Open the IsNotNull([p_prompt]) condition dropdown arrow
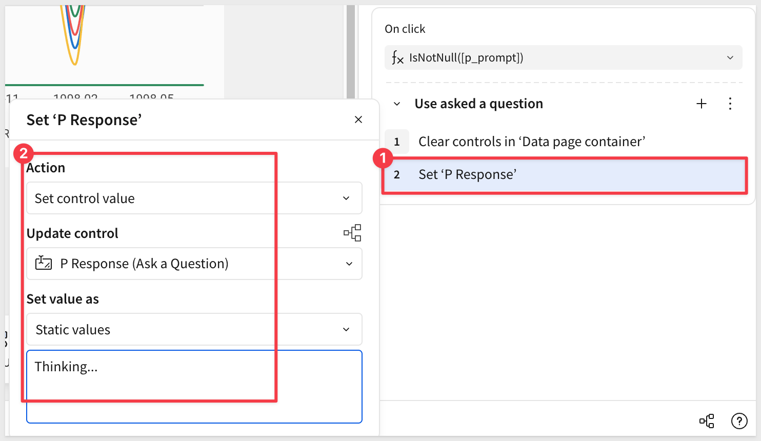The height and width of the screenshot is (441, 761). (730, 57)
